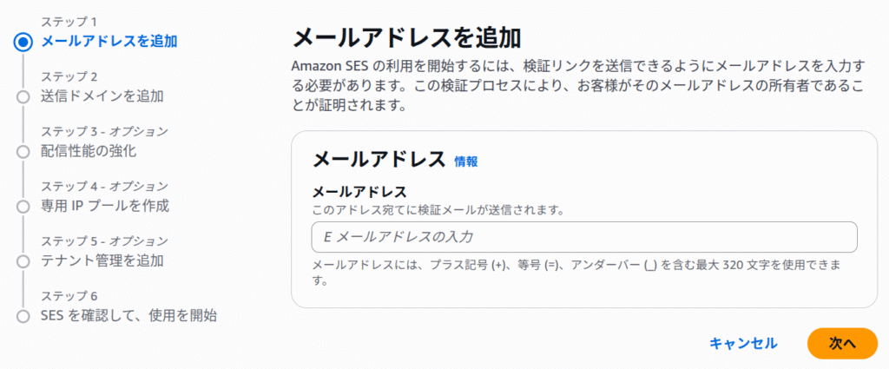Click the large メールアドレス panel heading
The width and height of the screenshot is (889, 369).
click(x=379, y=159)
